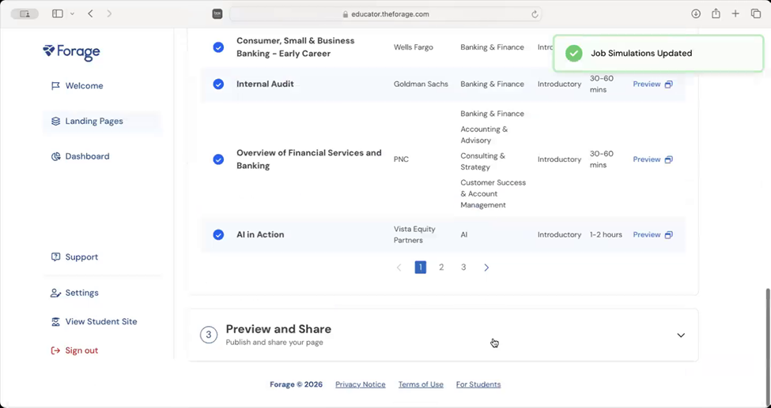Open Landing Pages in sidebar
771x408 pixels.
(x=101, y=122)
